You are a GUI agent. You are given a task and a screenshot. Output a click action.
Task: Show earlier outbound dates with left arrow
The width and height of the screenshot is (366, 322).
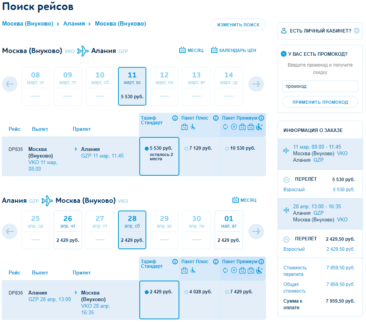tap(10, 84)
